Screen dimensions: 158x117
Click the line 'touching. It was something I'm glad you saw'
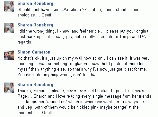(80, 64)
